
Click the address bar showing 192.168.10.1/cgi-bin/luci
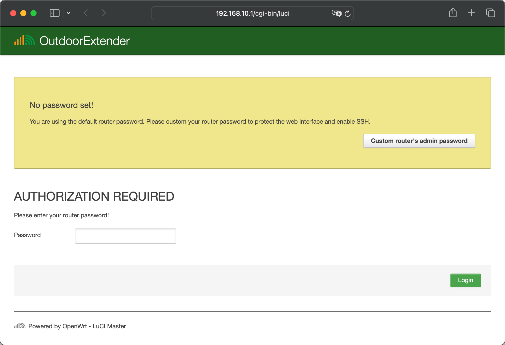pyautogui.click(x=252, y=13)
